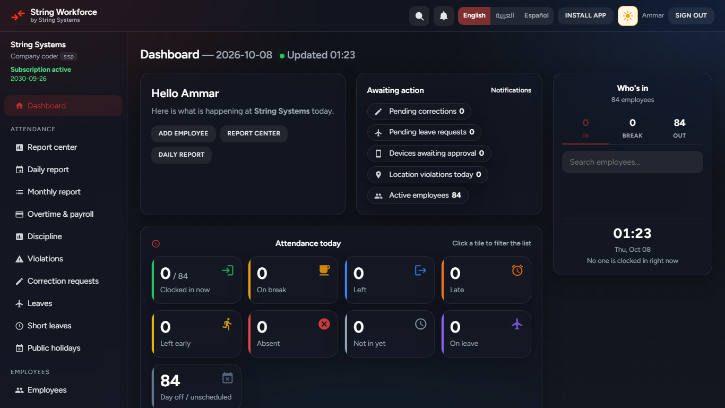Open Active employees 84 chip
This screenshot has height=408, width=725.
(418, 195)
